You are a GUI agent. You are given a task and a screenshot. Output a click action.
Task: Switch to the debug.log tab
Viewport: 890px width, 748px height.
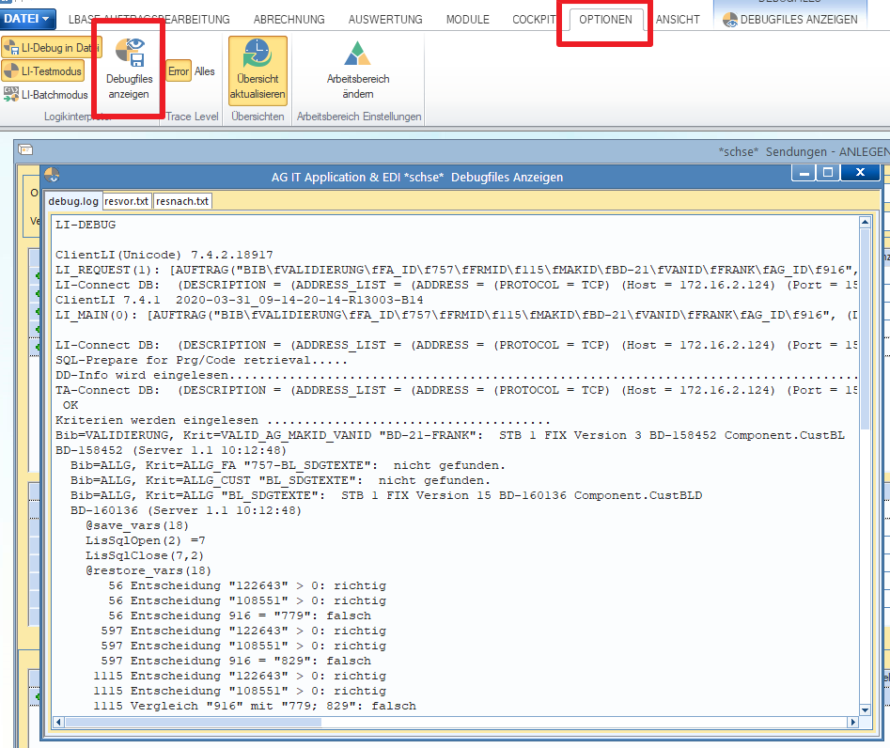(x=73, y=201)
